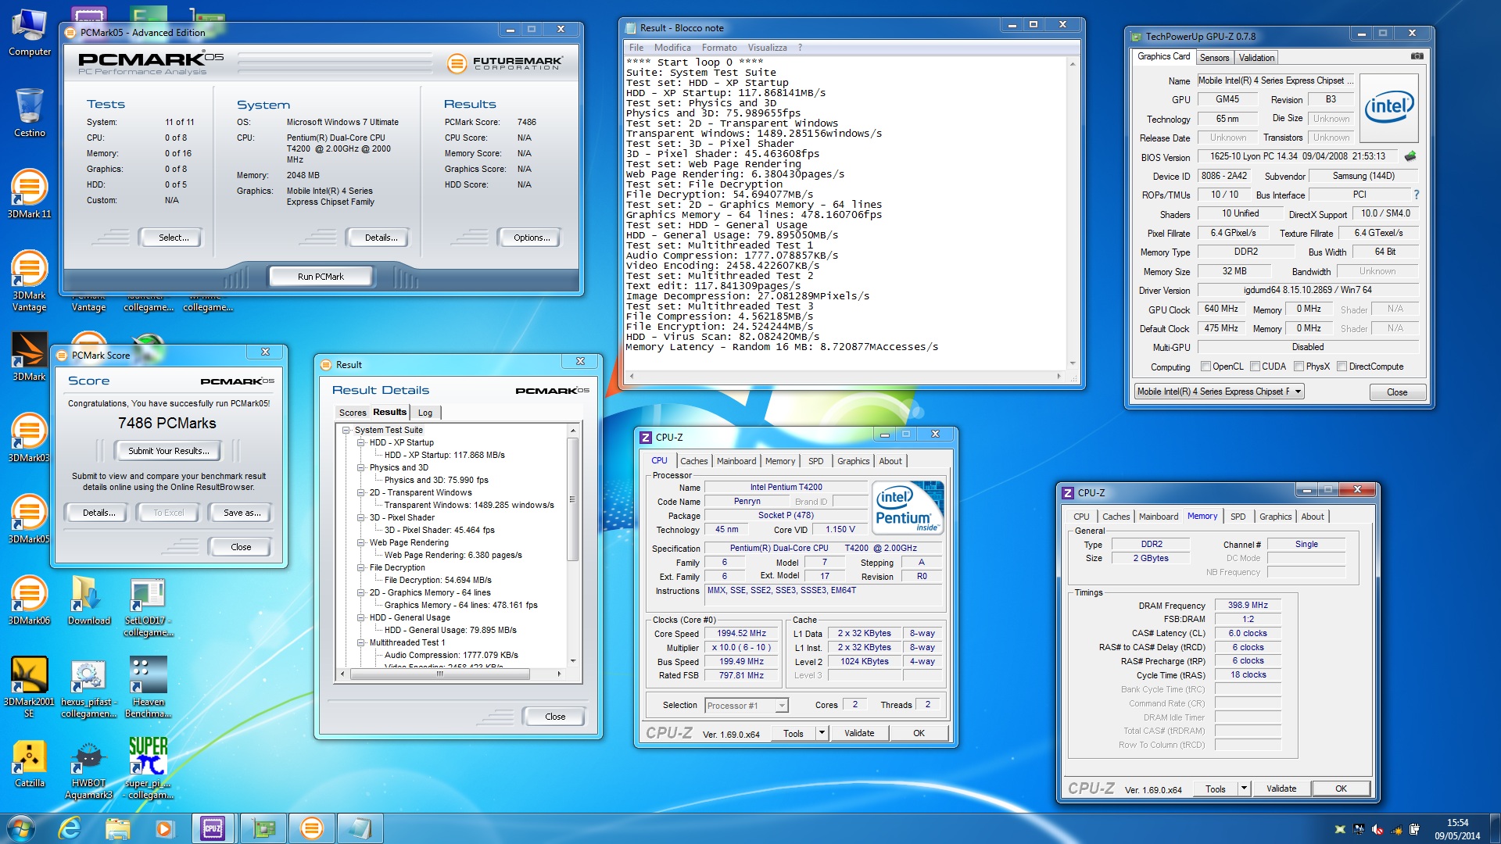This screenshot has width=1501, height=844.
Task: Click the Notepad text area
Action: click(845, 213)
